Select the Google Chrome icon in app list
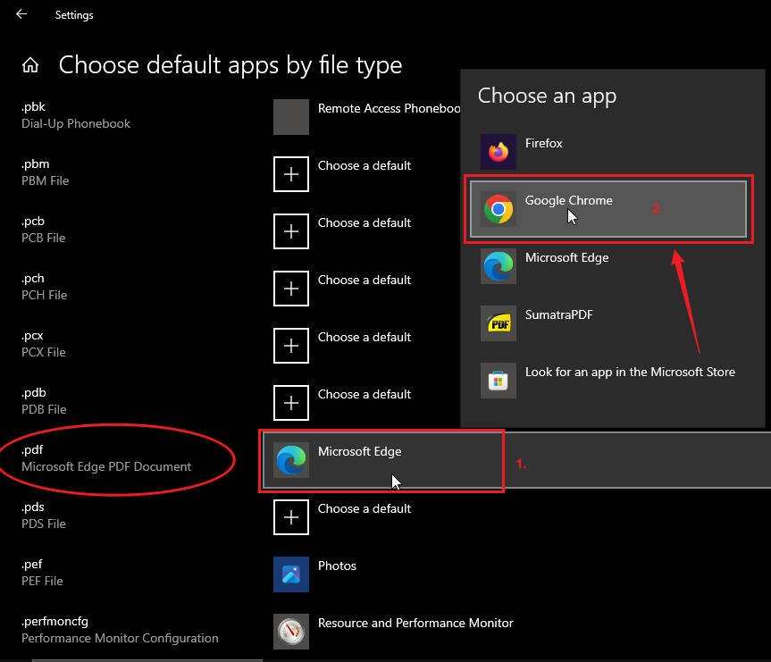771x662 pixels. tap(499, 208)
